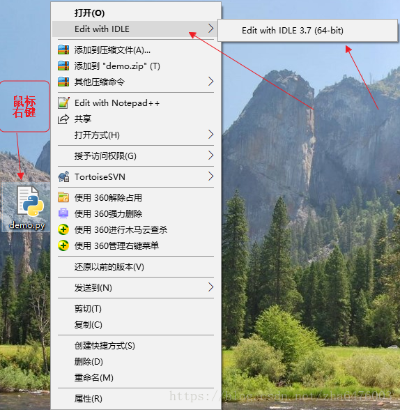
Task: Click the 360 shredder icon beside 强力删除
Action: pos(63,213)
